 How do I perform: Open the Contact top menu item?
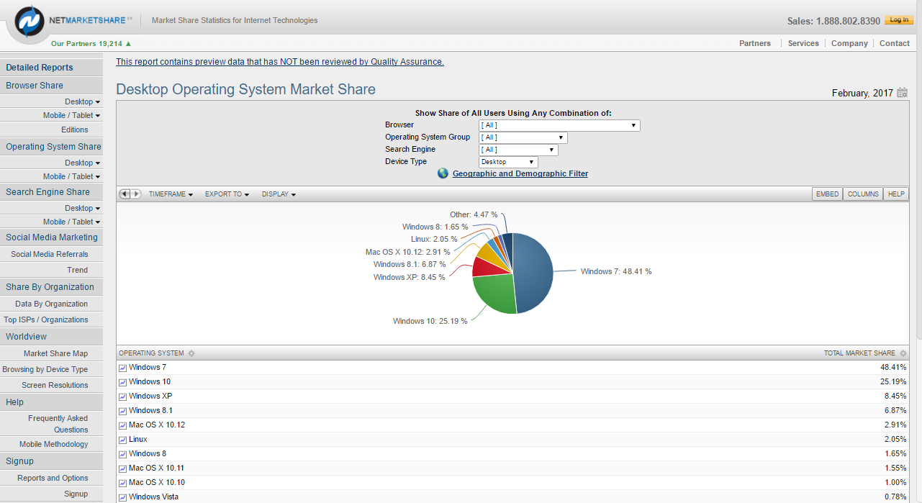(x=895, y=43)
